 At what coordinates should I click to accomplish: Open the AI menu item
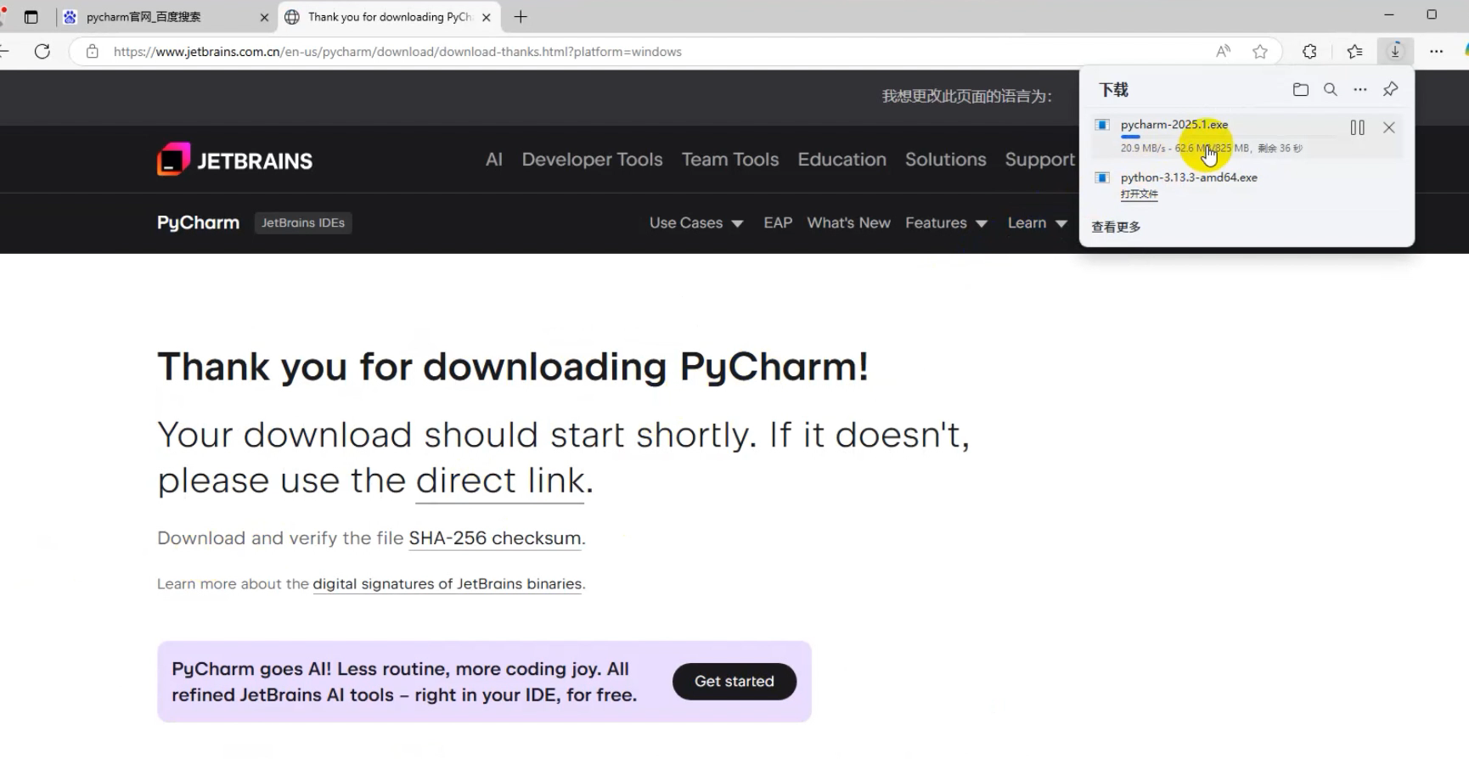[494, 160]
